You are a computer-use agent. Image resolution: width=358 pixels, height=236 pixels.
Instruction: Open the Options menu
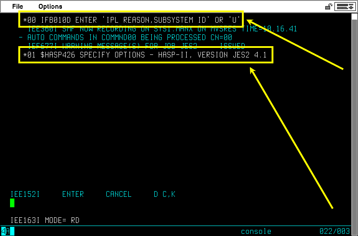click(x=50, y=7)
